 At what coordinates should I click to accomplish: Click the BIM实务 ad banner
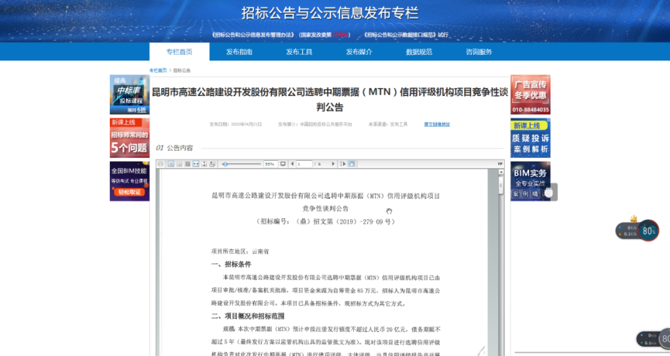point(531,181)
